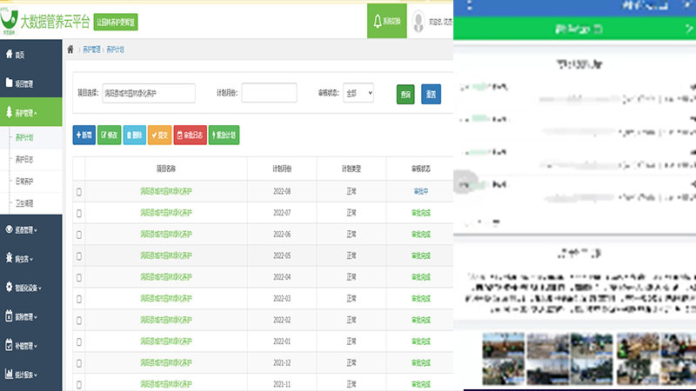Click the bell notification icon in header

(377, 20)
